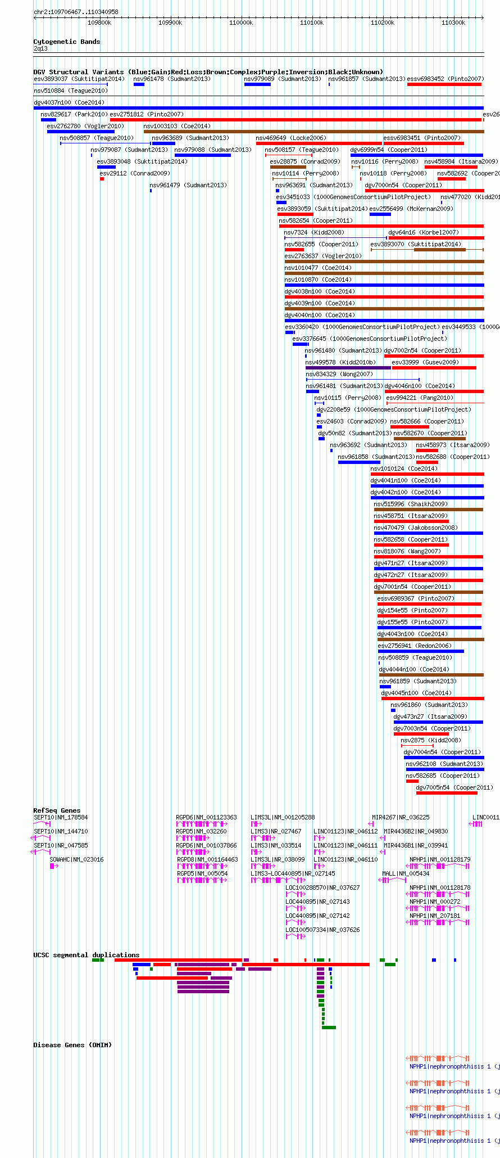The width and height of the screenshot is (500, 1158).
Task: Click the 110300k ruler tick label
Action: (x=453, y=22)
